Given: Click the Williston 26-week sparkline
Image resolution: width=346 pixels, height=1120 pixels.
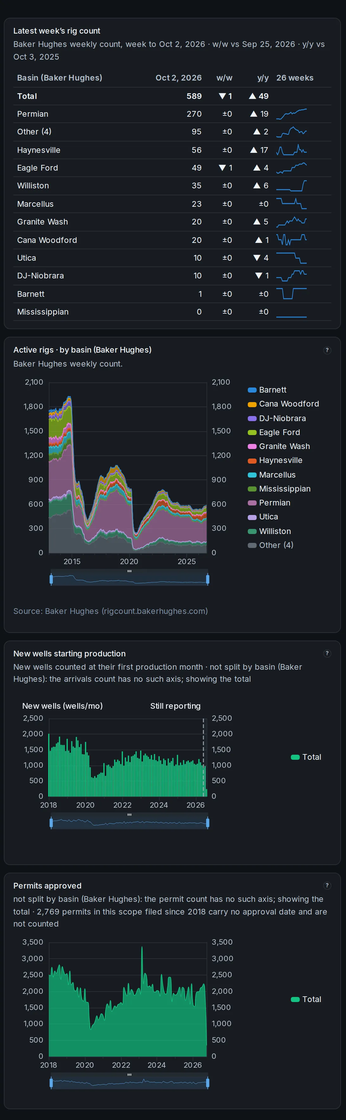Looking at the screenshot, I should pos(291,186).
